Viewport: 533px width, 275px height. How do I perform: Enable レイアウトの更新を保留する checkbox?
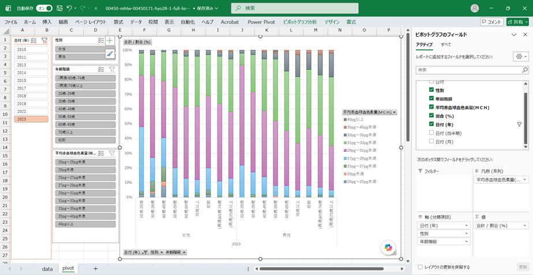(x=421, y=267)
